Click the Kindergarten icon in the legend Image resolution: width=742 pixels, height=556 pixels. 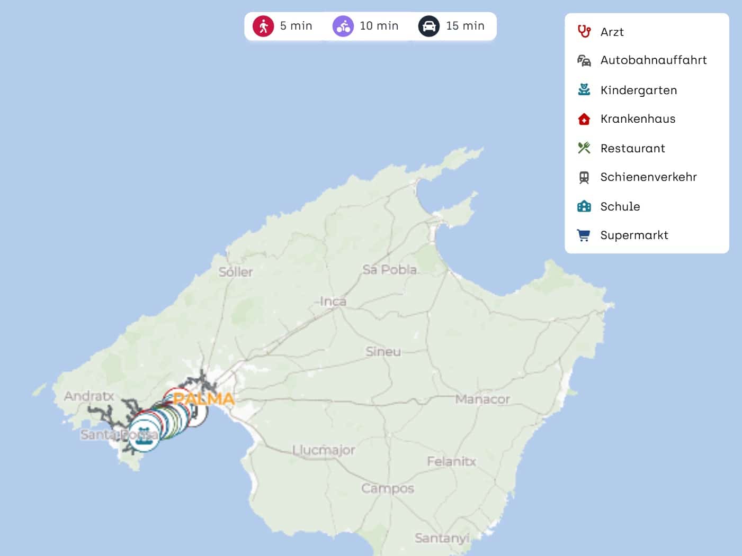point(584,90)
